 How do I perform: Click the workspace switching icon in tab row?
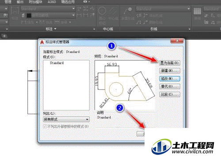pos(85,2)
